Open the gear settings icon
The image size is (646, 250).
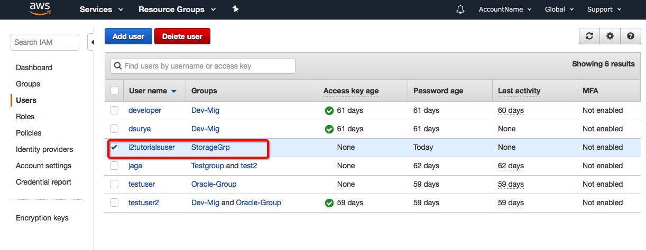610,36
